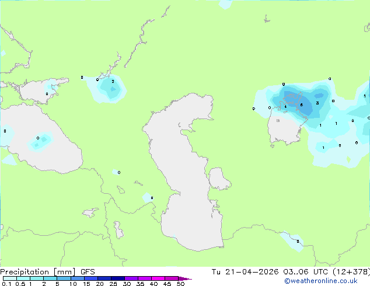
Task: Click the 0.1–0.5 mm legend color swatch
Action: [10, 278]
